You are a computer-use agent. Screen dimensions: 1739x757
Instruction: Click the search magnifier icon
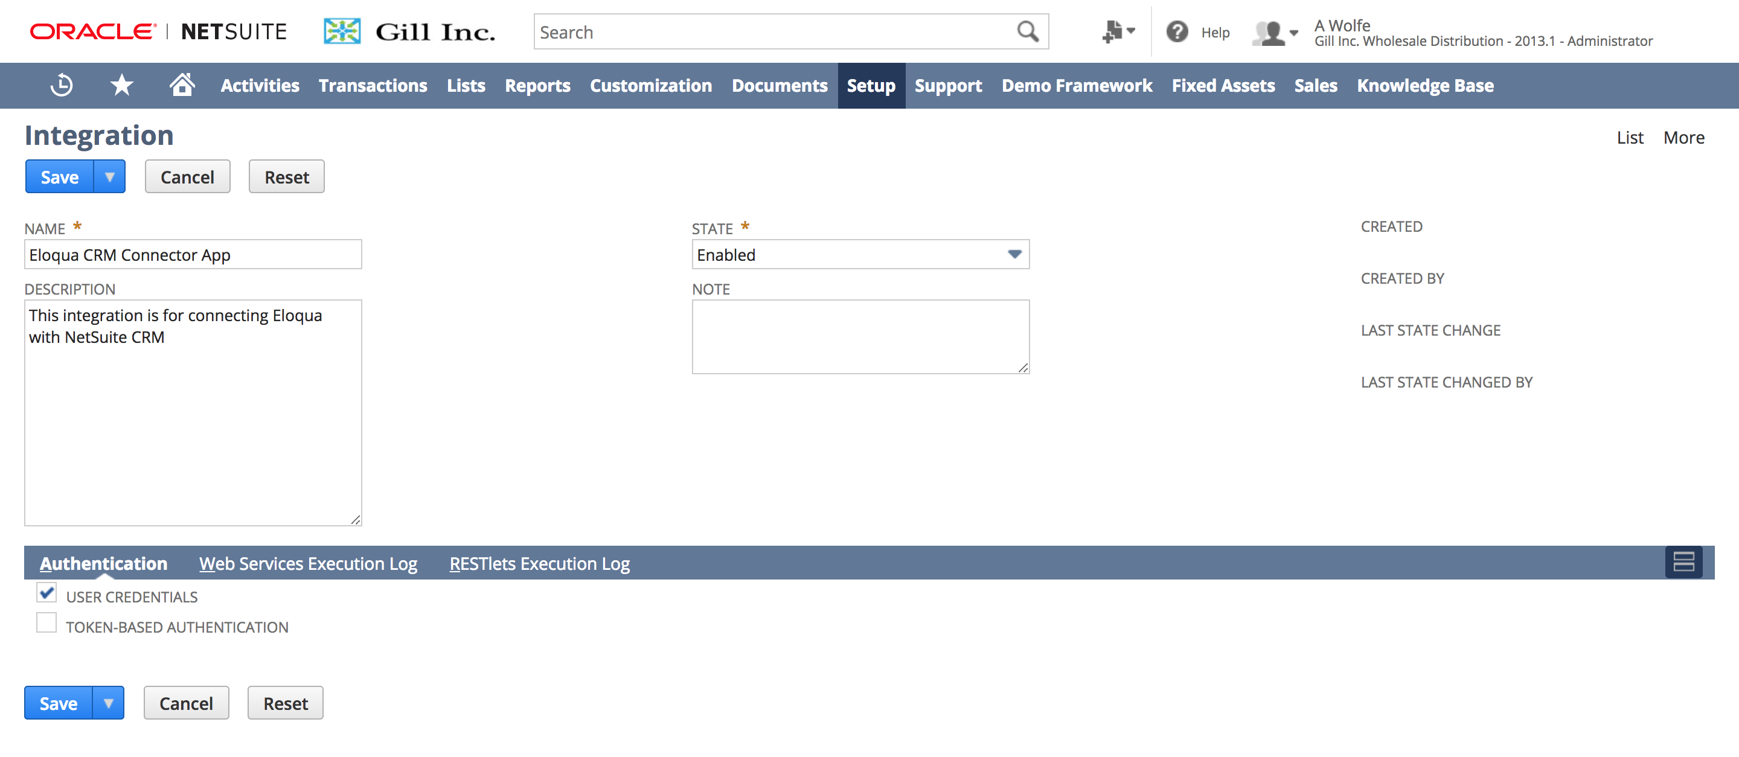pyautogui.click(x=1026, y=32)
